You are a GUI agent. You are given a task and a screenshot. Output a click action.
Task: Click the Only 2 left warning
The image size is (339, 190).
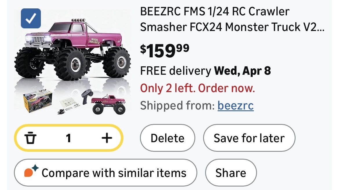(197, 88)
